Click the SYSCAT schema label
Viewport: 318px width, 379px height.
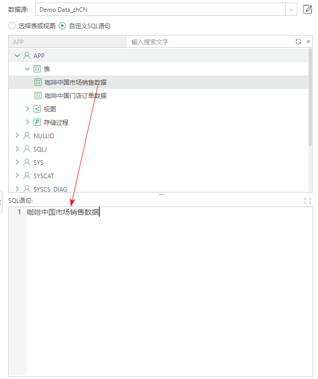(x=44, y=176)
